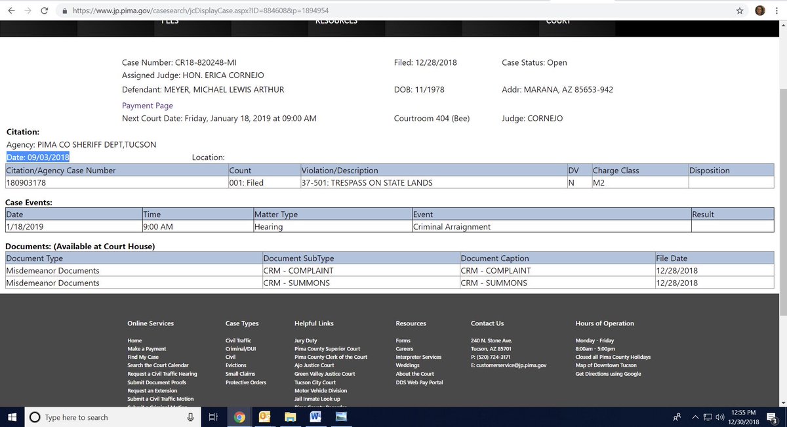Type in the Windows search box
Screen dimensions: 787x427
[113, 417]
